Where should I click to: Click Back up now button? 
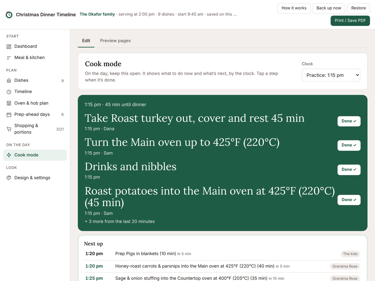[329, 8]
